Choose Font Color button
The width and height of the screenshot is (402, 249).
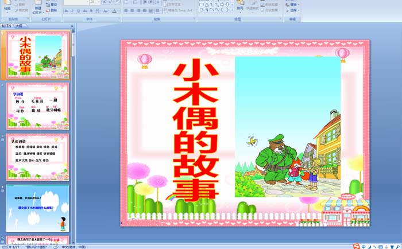(114, 11)
